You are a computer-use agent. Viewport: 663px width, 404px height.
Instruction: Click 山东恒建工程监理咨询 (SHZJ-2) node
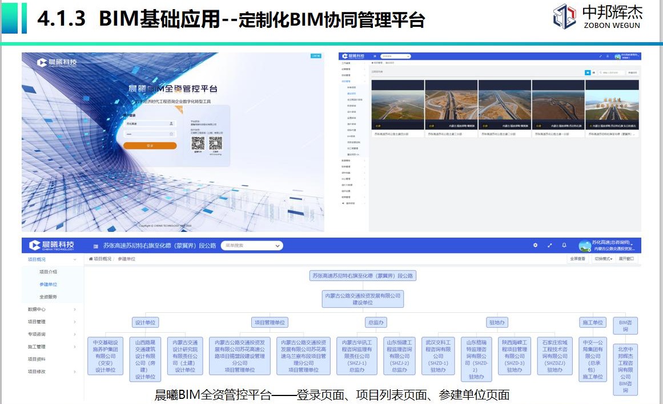tap(400, 356)
